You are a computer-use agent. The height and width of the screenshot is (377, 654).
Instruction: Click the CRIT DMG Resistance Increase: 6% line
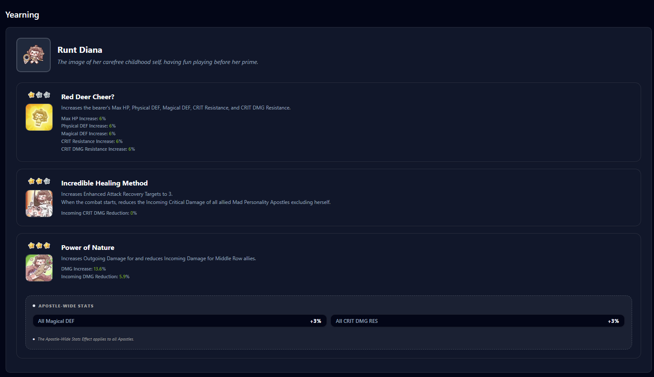point(98,149)
